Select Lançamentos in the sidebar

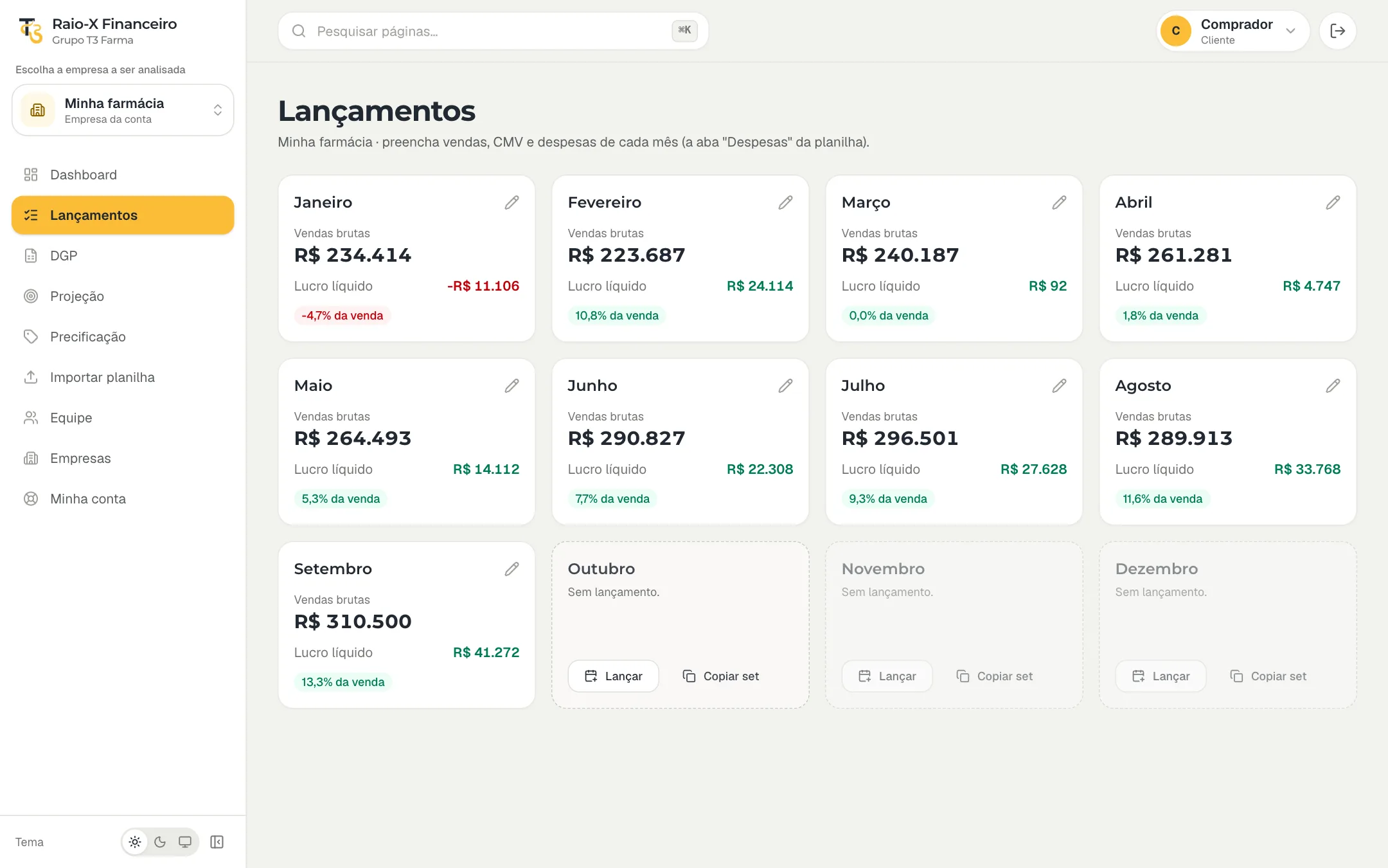pyautogui.click(x=123, y=215)
